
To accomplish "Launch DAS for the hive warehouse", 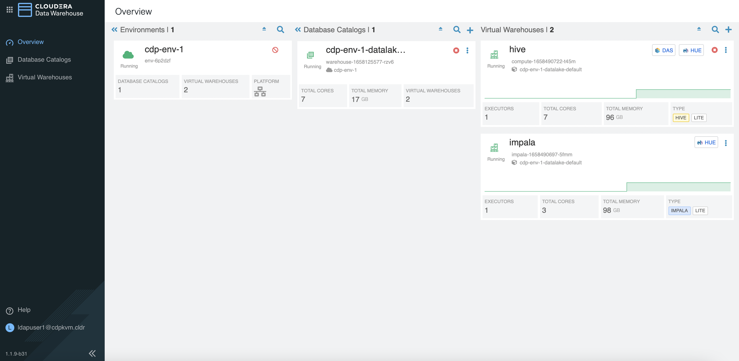I will pyautogui.click(x=663, y=50).
